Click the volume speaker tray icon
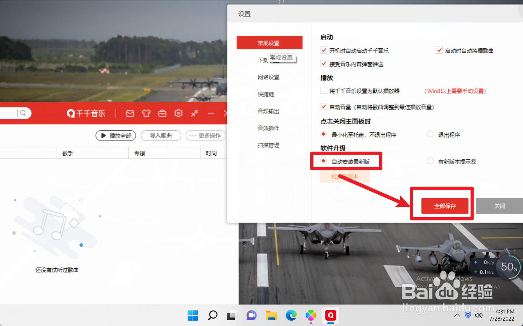Screen dimensions: 523x326 (479, 315)
